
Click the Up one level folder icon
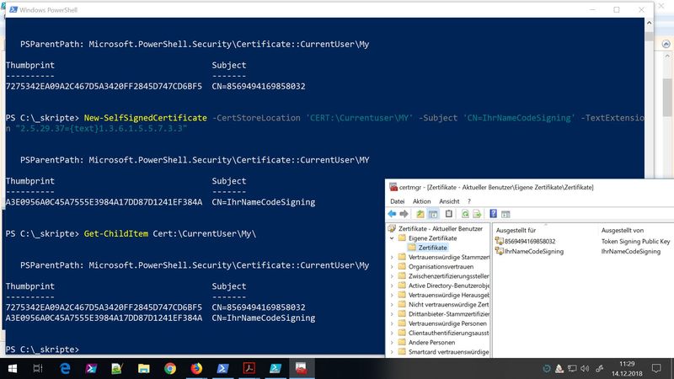pyautogui.click(x=419, y=214)
